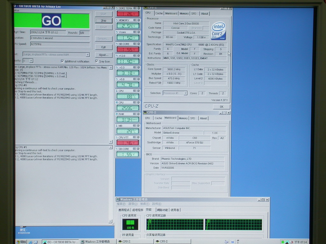The width and height of the screenshot is (326, 244).
Task: Click the Exit button in Orthos
Action: coord(103,47)
